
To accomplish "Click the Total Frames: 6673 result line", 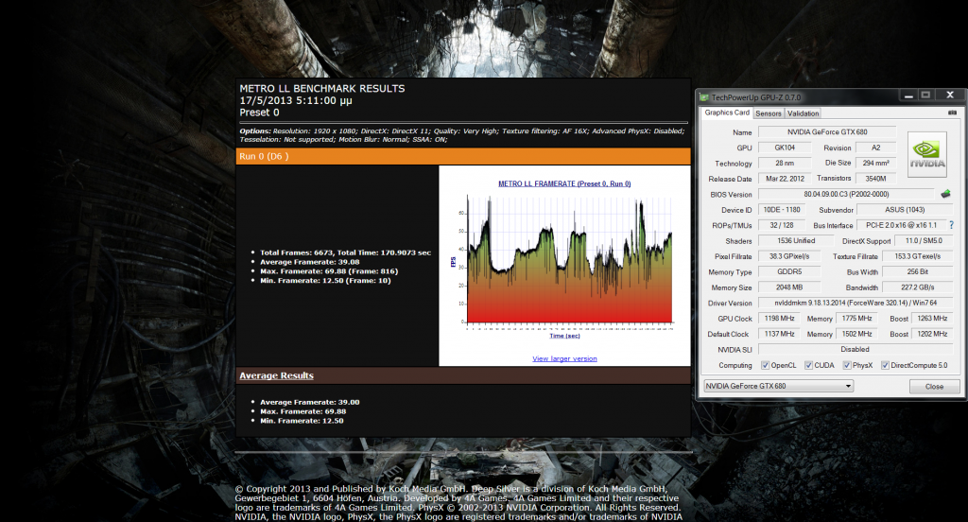I will 345,252.
